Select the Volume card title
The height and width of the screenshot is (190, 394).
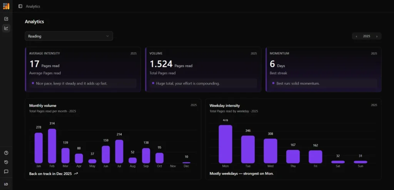pyautogui.click(x=156, y=53)
